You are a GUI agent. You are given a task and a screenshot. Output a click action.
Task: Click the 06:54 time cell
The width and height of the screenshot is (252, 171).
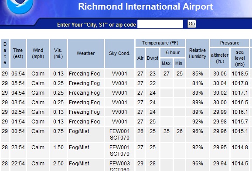pyautogui.click(x=18, y=74)
